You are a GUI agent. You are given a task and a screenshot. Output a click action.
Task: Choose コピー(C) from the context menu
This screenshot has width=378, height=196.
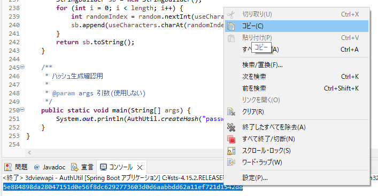297,26
